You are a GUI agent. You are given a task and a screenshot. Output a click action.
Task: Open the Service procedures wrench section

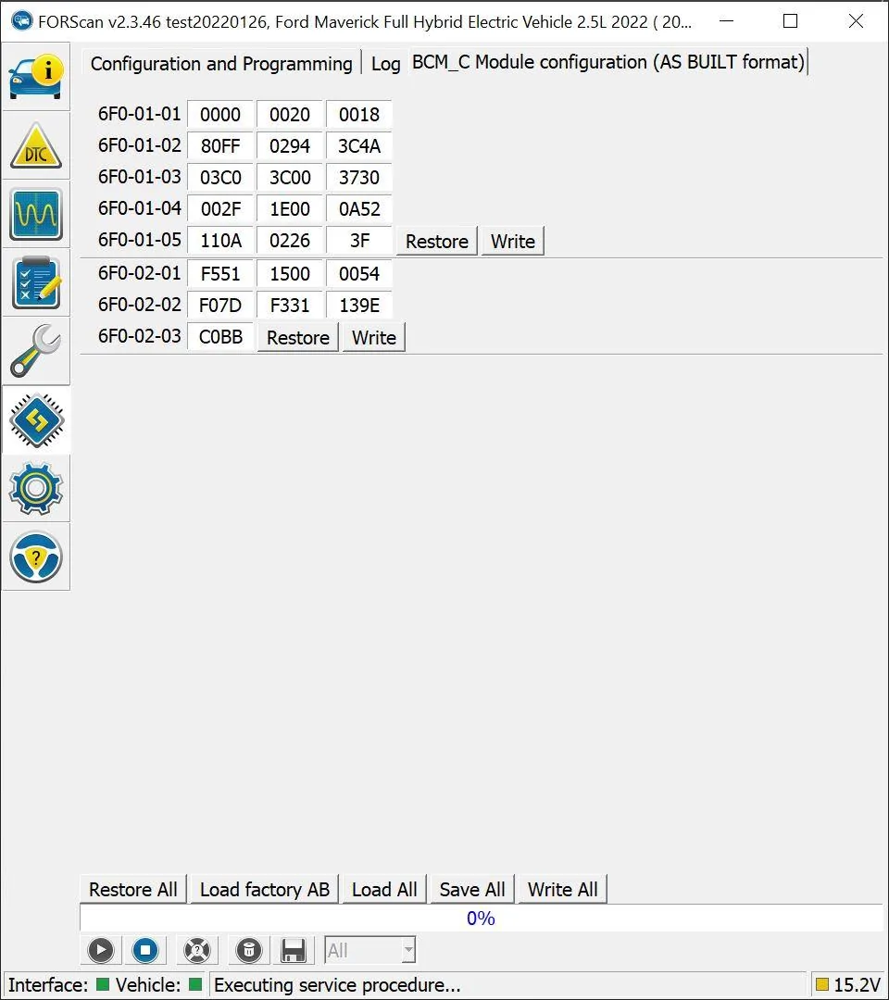tap(36, 351)
